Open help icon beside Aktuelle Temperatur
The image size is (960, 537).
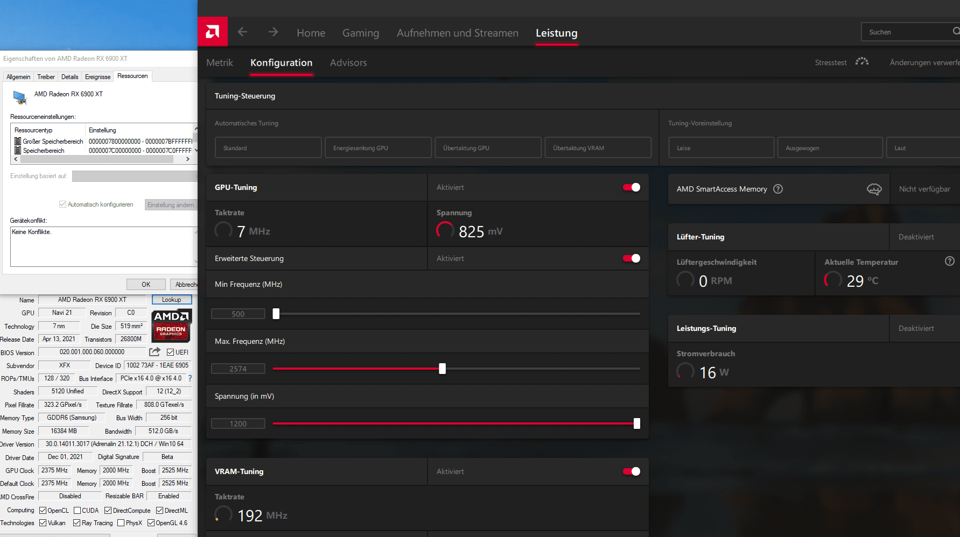[x=950, y=261]
